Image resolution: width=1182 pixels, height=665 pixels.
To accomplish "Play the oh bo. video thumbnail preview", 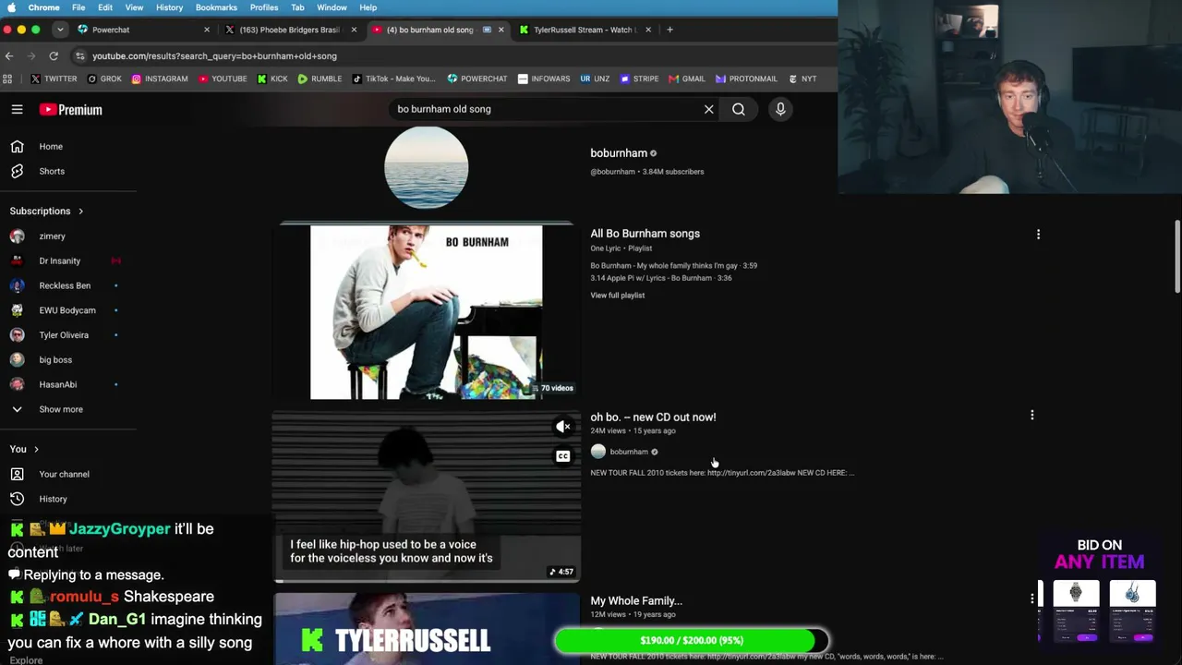I will coord(427,497).
